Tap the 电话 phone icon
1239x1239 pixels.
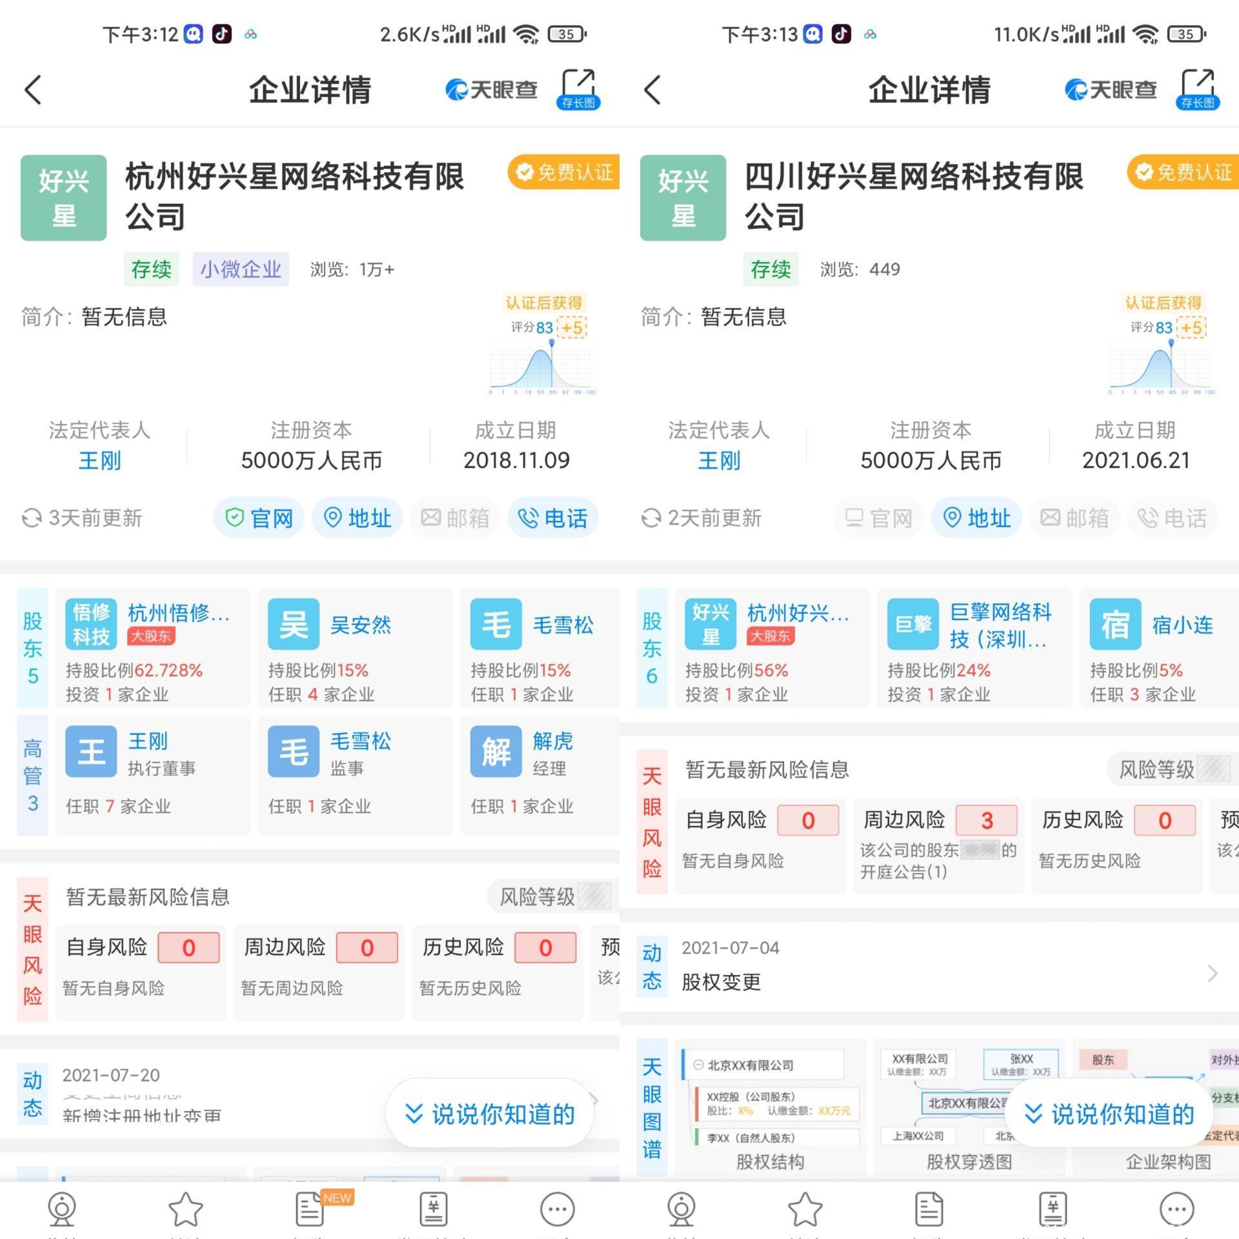click(553, 517)
